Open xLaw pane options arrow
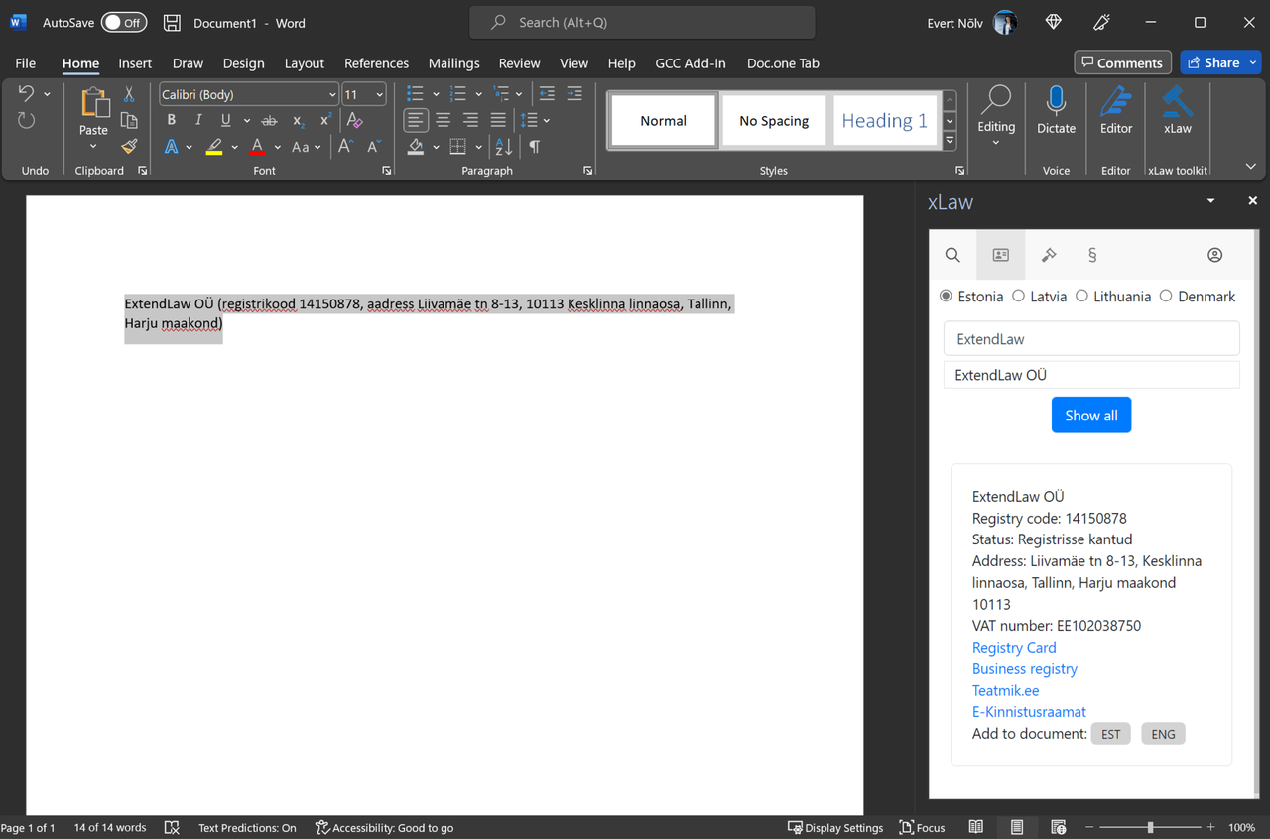Viewport: 1270px width, 839px height. click(1210, 201)
